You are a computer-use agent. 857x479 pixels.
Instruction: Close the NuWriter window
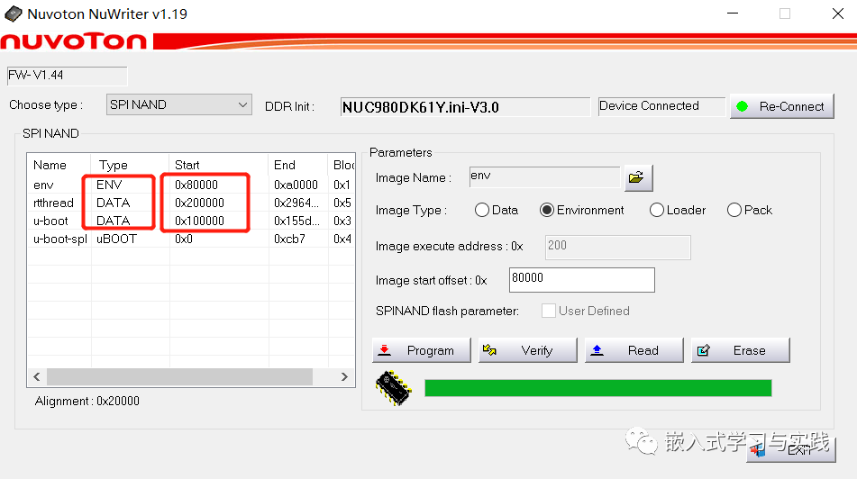(x=838, y=14)
